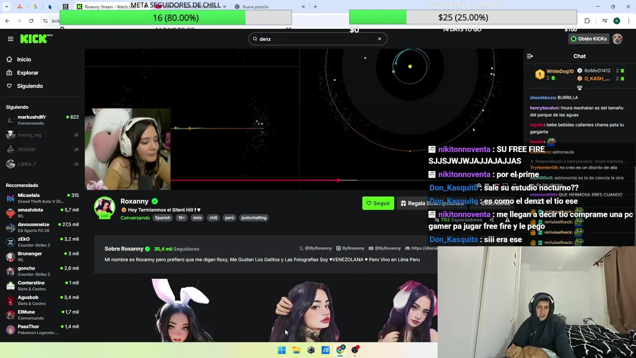Select the perú tag

click(229, 218)
